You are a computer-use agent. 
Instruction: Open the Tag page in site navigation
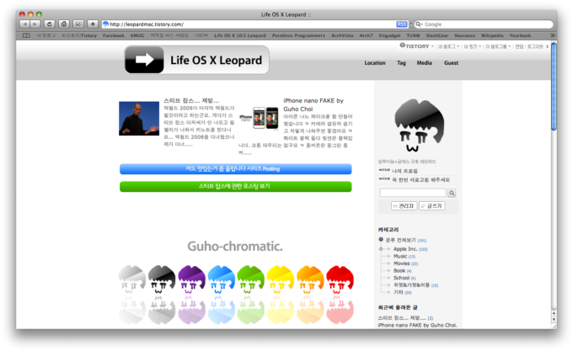point(401,63)
